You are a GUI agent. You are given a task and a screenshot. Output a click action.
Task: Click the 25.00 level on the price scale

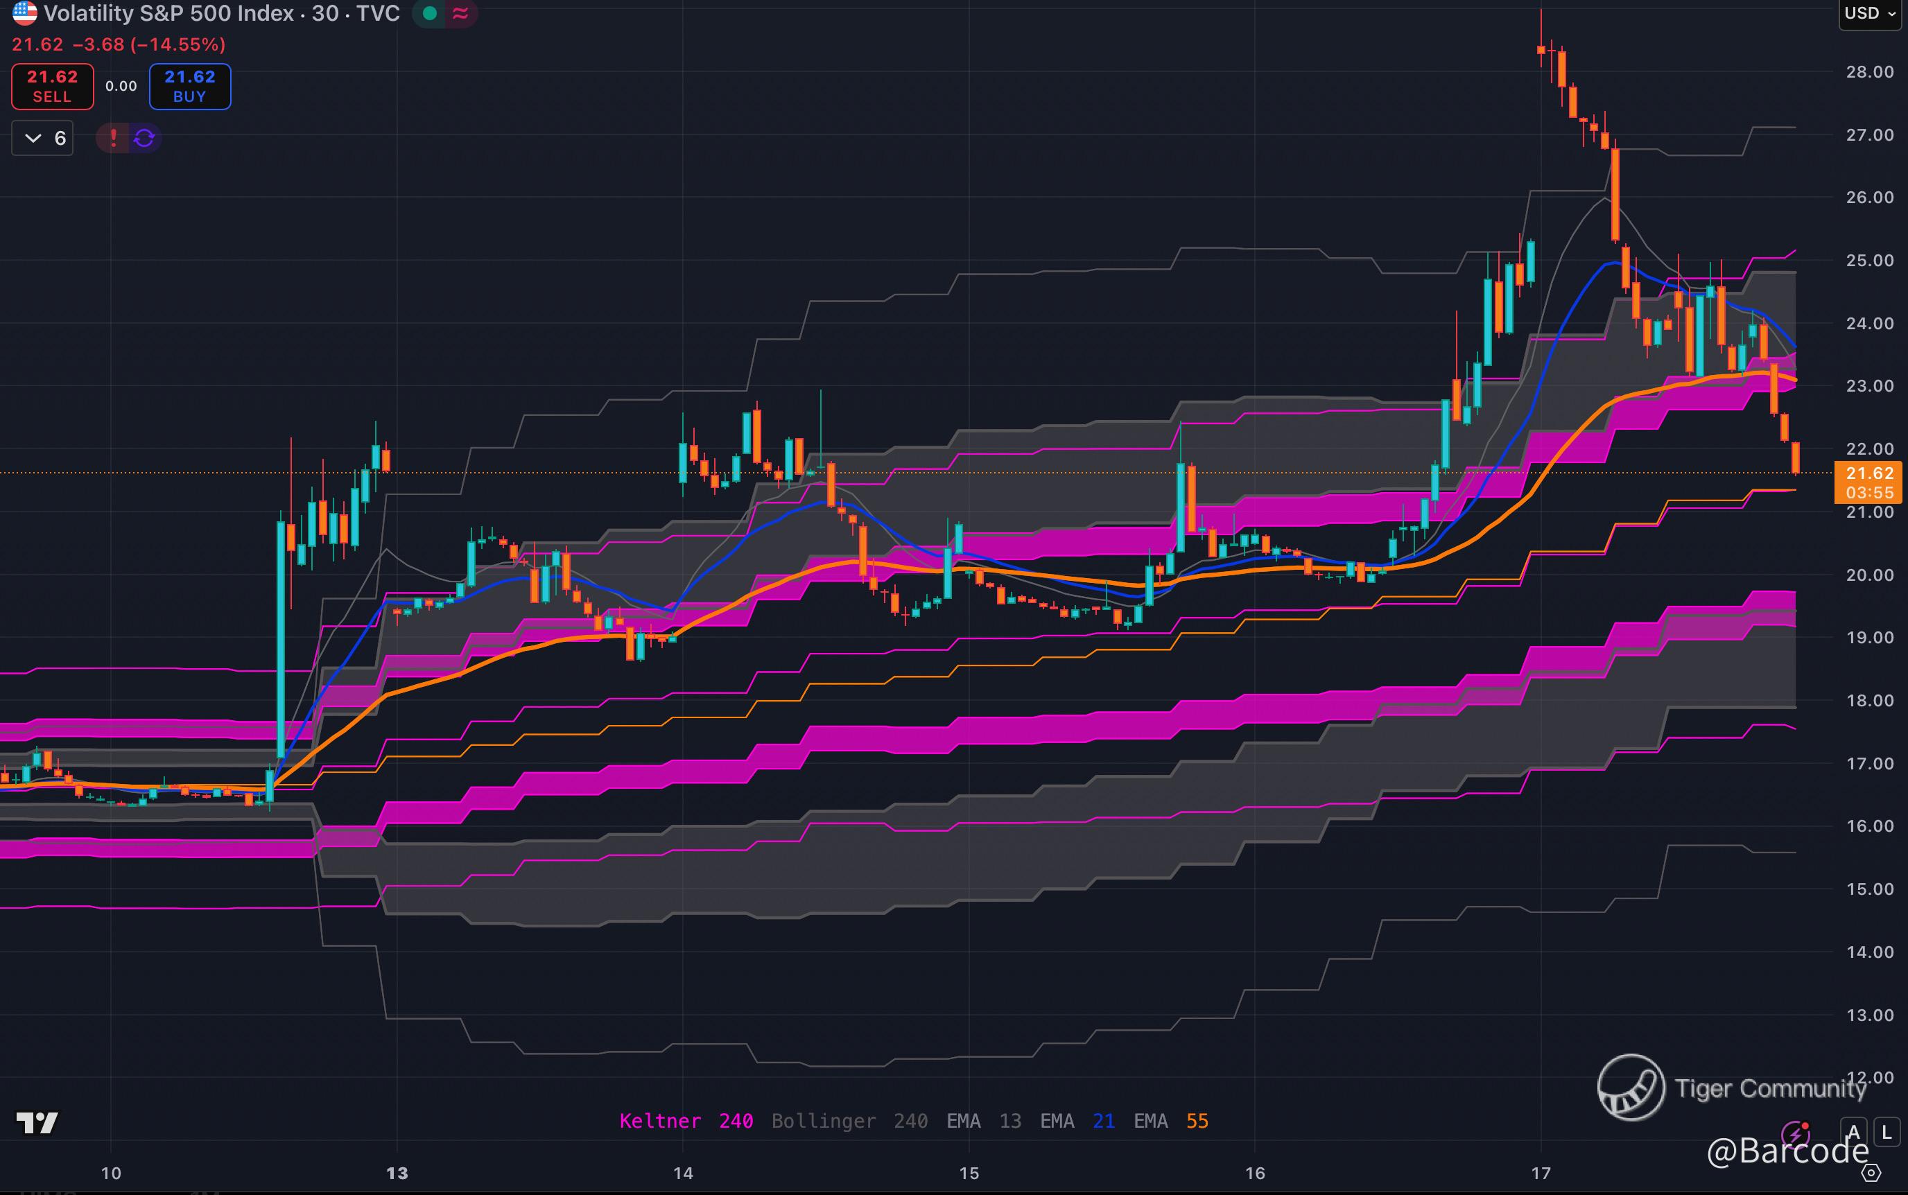click(x=1868, y=260)
